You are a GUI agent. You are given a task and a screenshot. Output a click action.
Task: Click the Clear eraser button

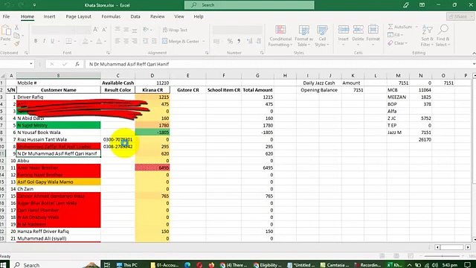click(396, 43)
